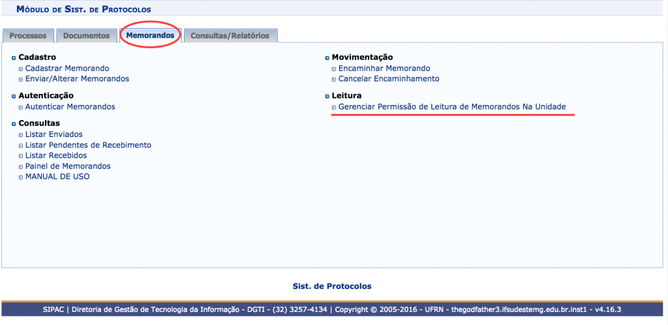The image size is (668, 325).
Task: Select the Memorandos tab
Action: click(x=150, y=35)
